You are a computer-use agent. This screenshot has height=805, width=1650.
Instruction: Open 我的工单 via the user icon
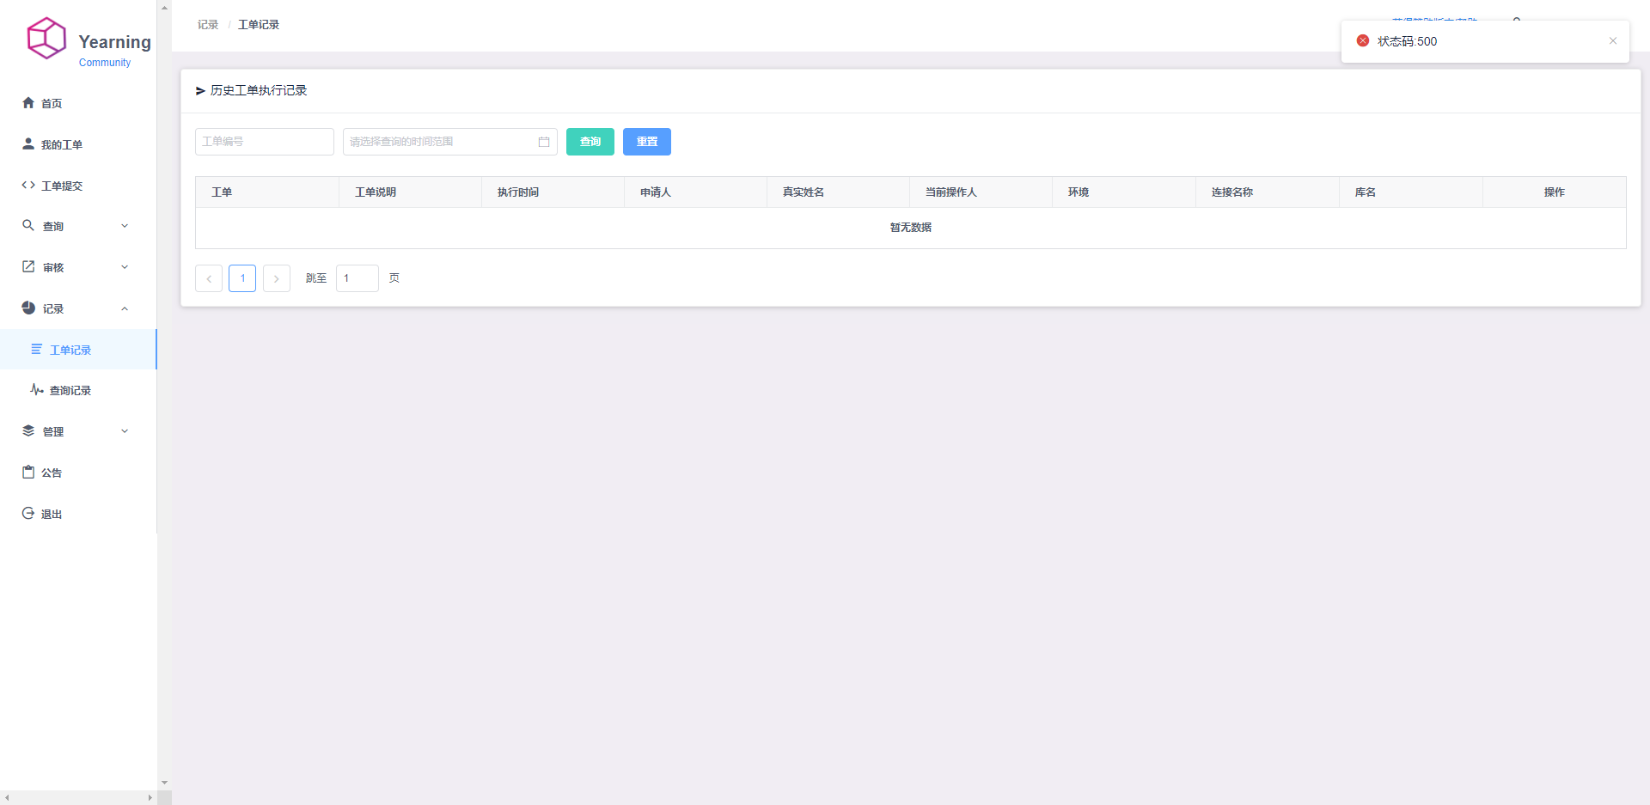click(28, 143)
